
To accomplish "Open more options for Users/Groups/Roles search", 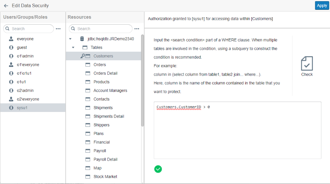I will click(58, 29).
